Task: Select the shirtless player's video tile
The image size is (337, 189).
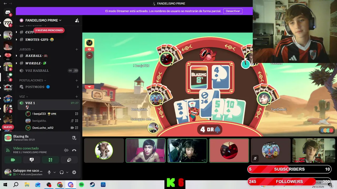Action: (x=146, y=151)
